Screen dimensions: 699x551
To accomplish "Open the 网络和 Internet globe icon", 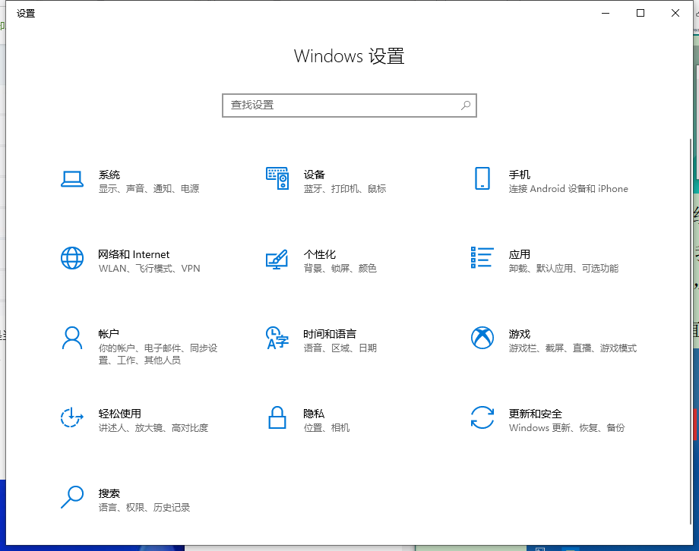I will 71,258.
